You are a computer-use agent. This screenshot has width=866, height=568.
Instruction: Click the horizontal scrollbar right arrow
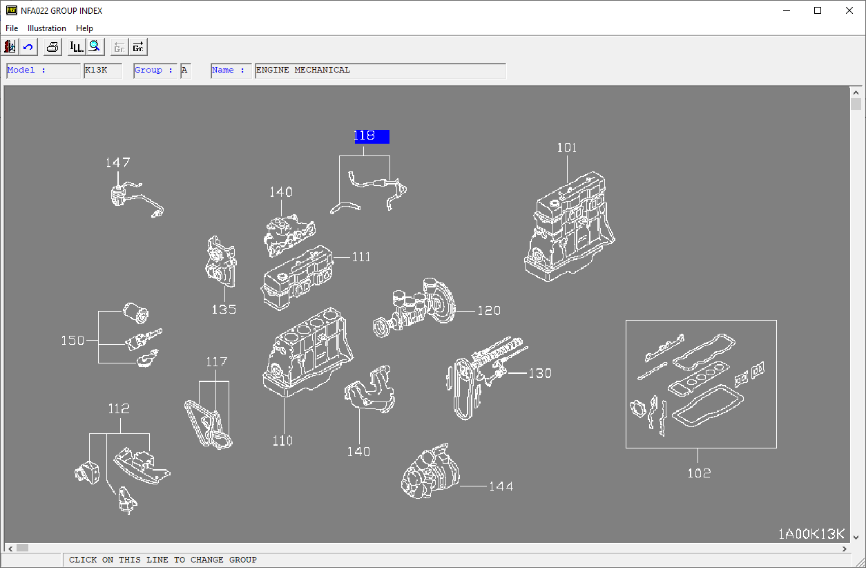pyautogui.click(x=845, y=548)
